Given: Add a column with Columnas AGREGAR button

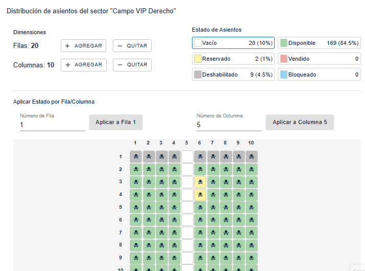Looking at the screenshot, I should coord(83,65).
